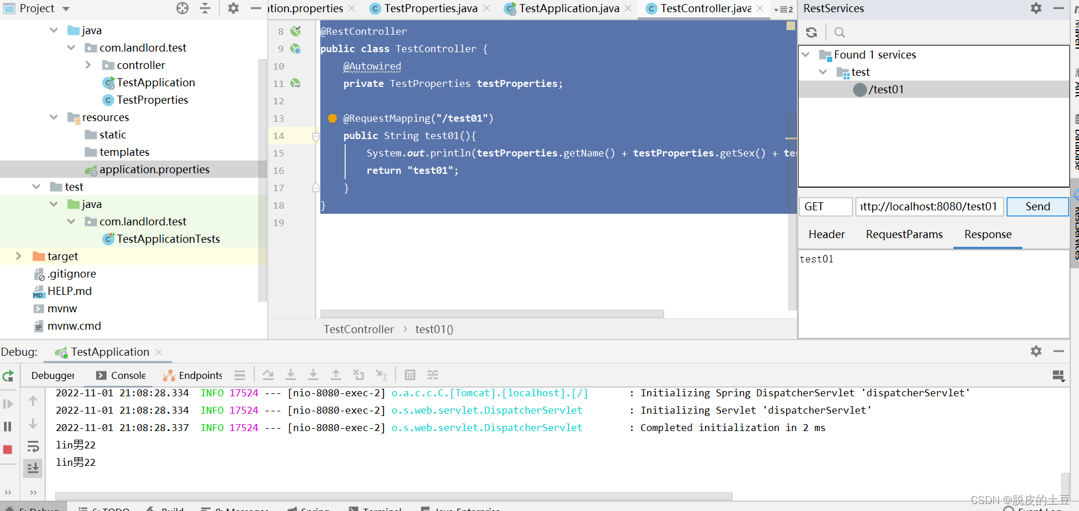Open Debug panel settings gear
This screenshot has width=1079, height=511.
pyautogui.click(x=1036, y=351)
